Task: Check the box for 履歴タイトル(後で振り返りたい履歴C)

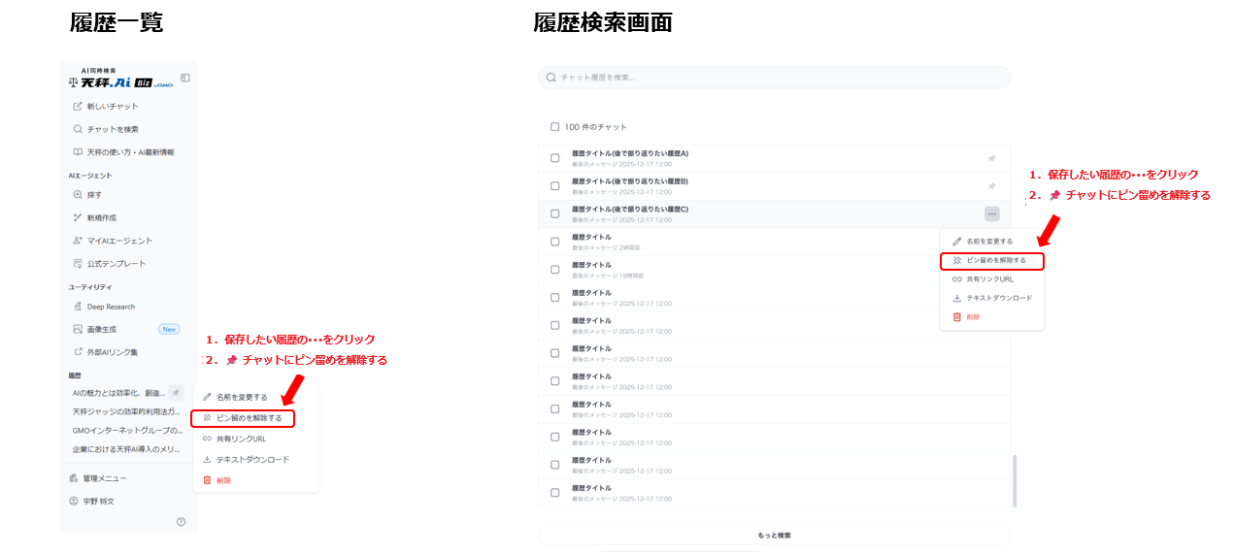Action: coord(555,214)
